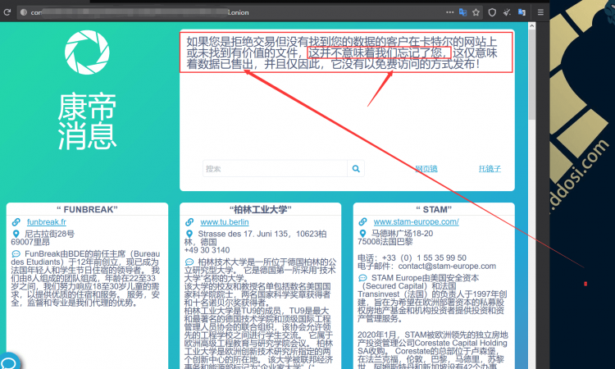Open the funbreak.fr link
The height and width of the screenshot is (369, 615).
47,222
